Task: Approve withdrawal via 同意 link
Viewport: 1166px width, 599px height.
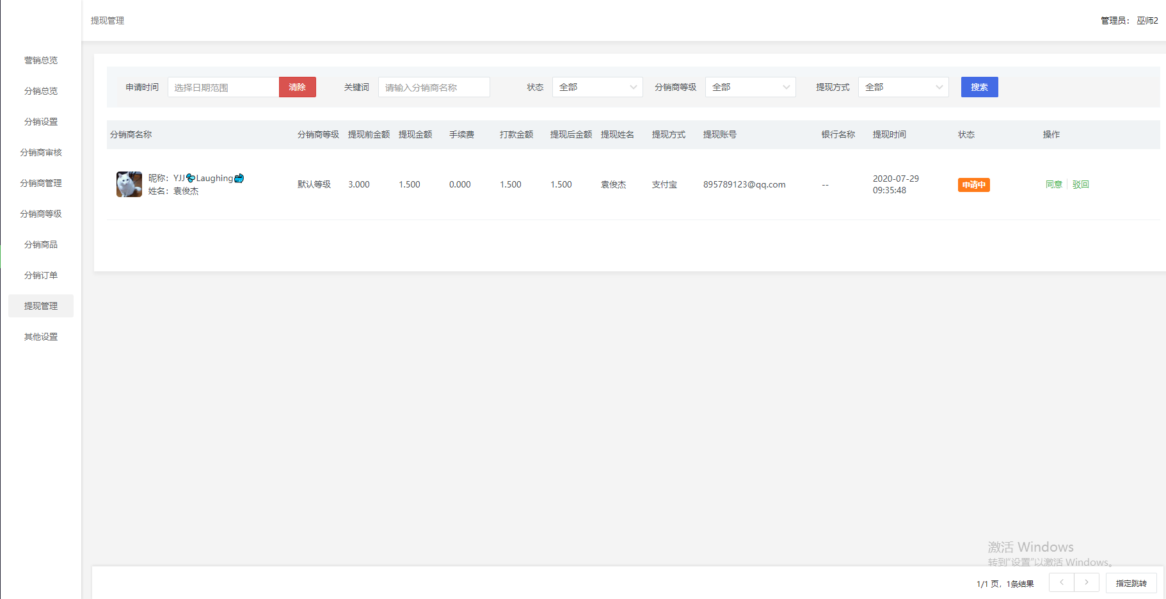Action: pos(1053,184)
